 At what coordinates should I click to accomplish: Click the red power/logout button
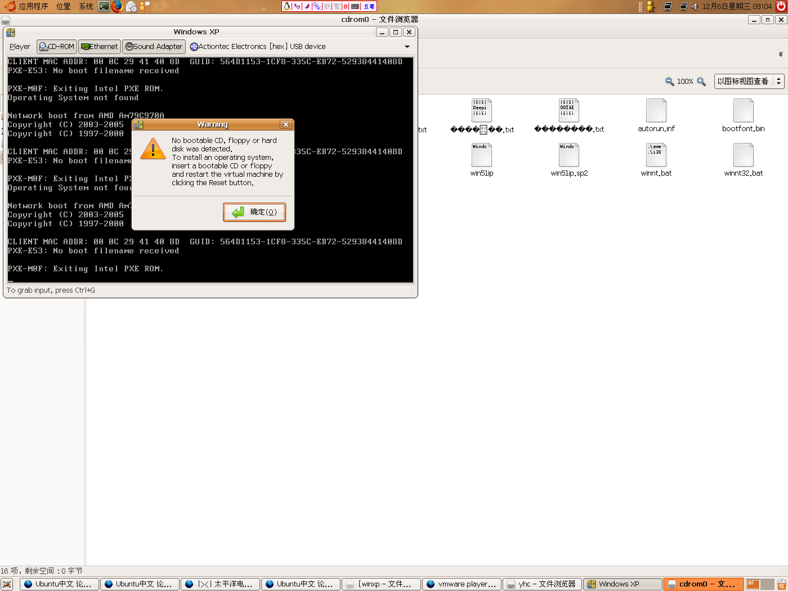point(781,6)
